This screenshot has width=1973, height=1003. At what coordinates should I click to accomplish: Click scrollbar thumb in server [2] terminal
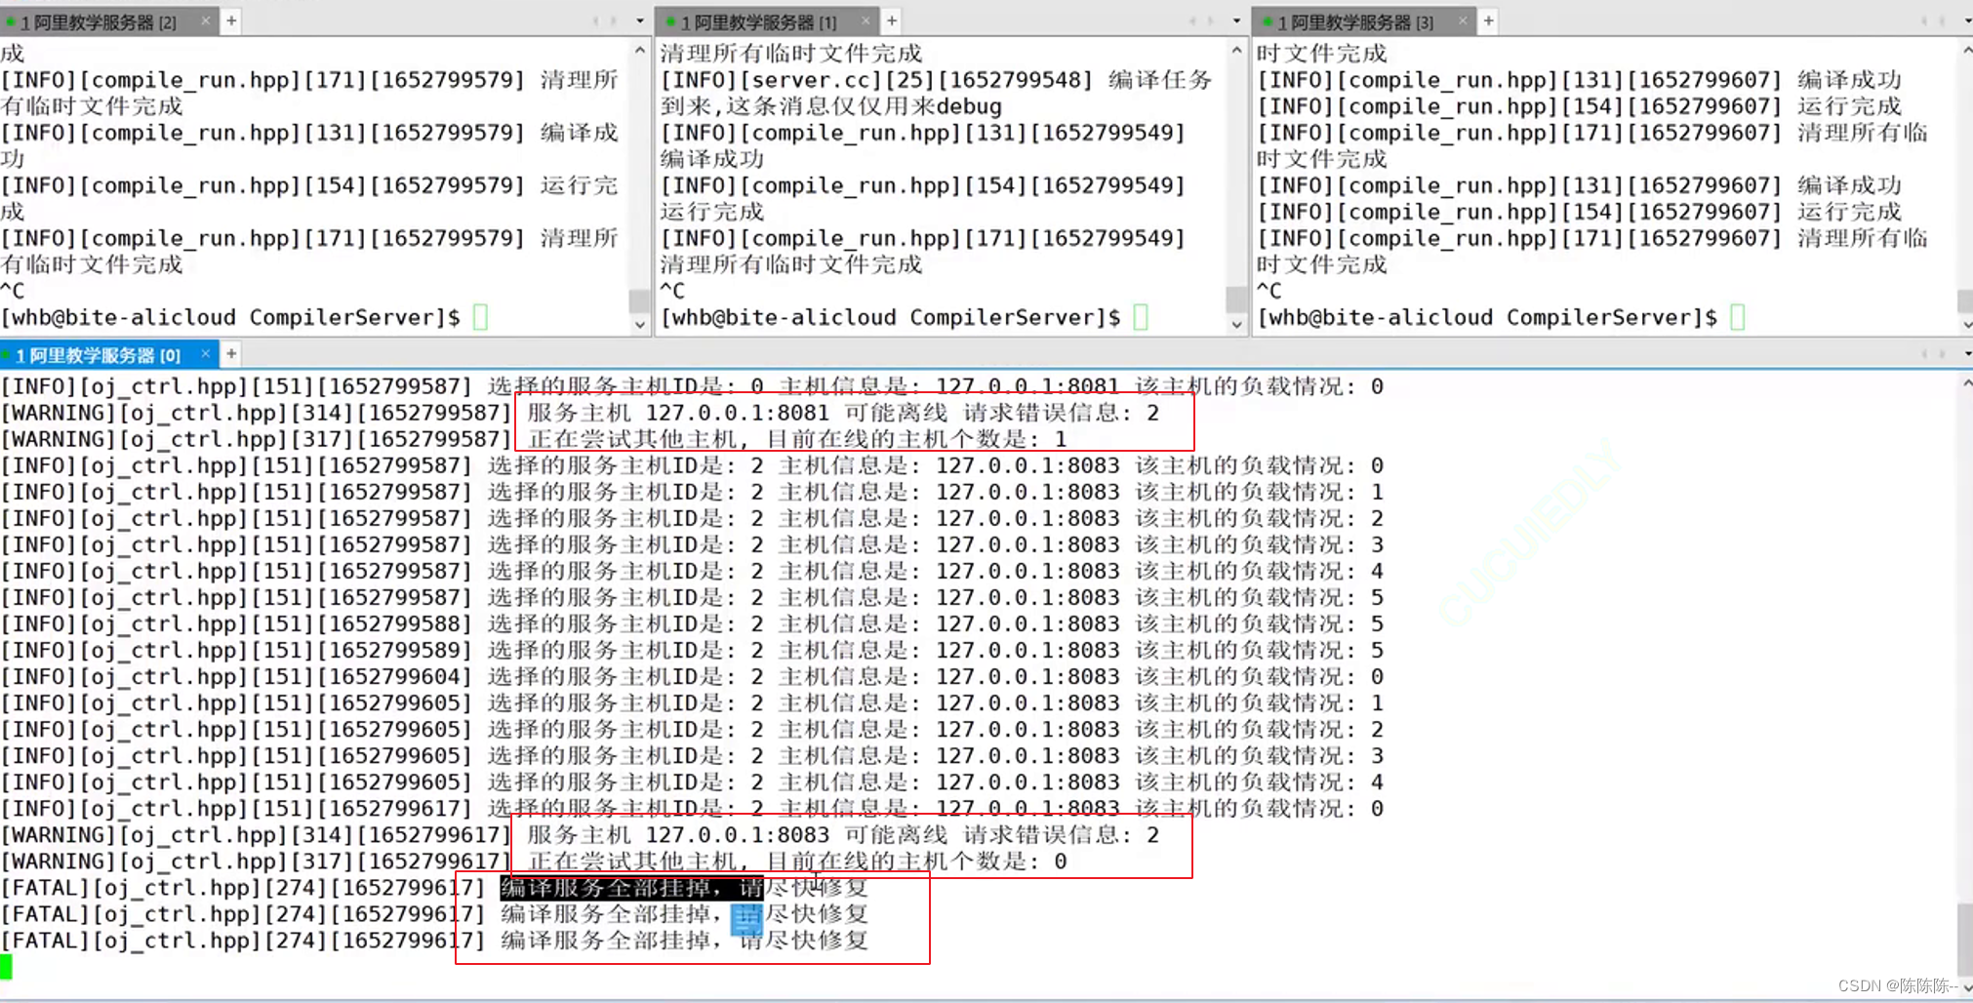[x=640, y=301]
